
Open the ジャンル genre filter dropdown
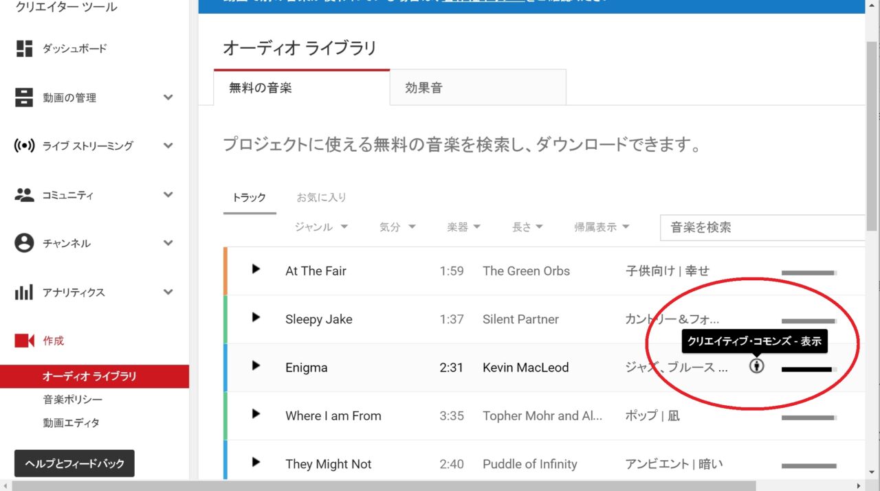pos(321,227)
